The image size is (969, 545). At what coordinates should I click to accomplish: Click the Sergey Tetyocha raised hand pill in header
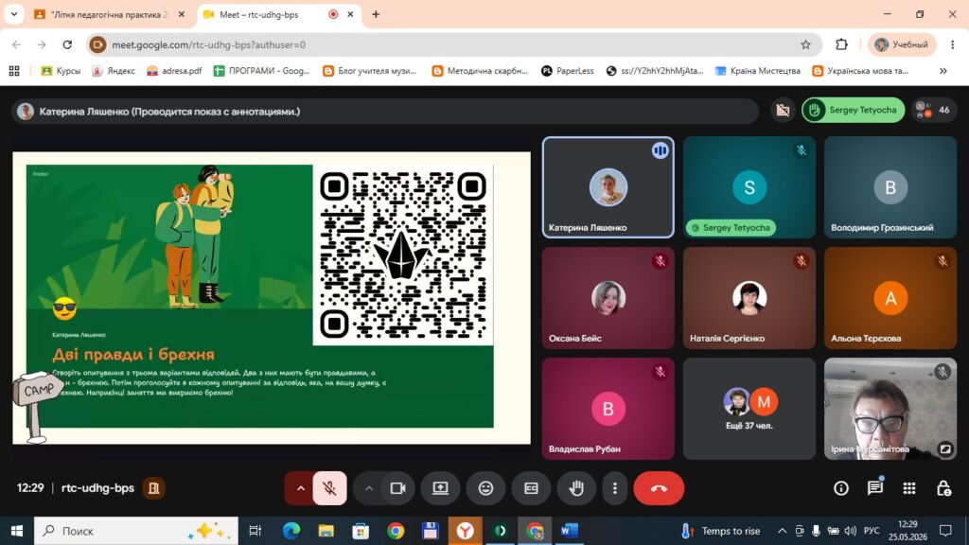pos(854,110)
